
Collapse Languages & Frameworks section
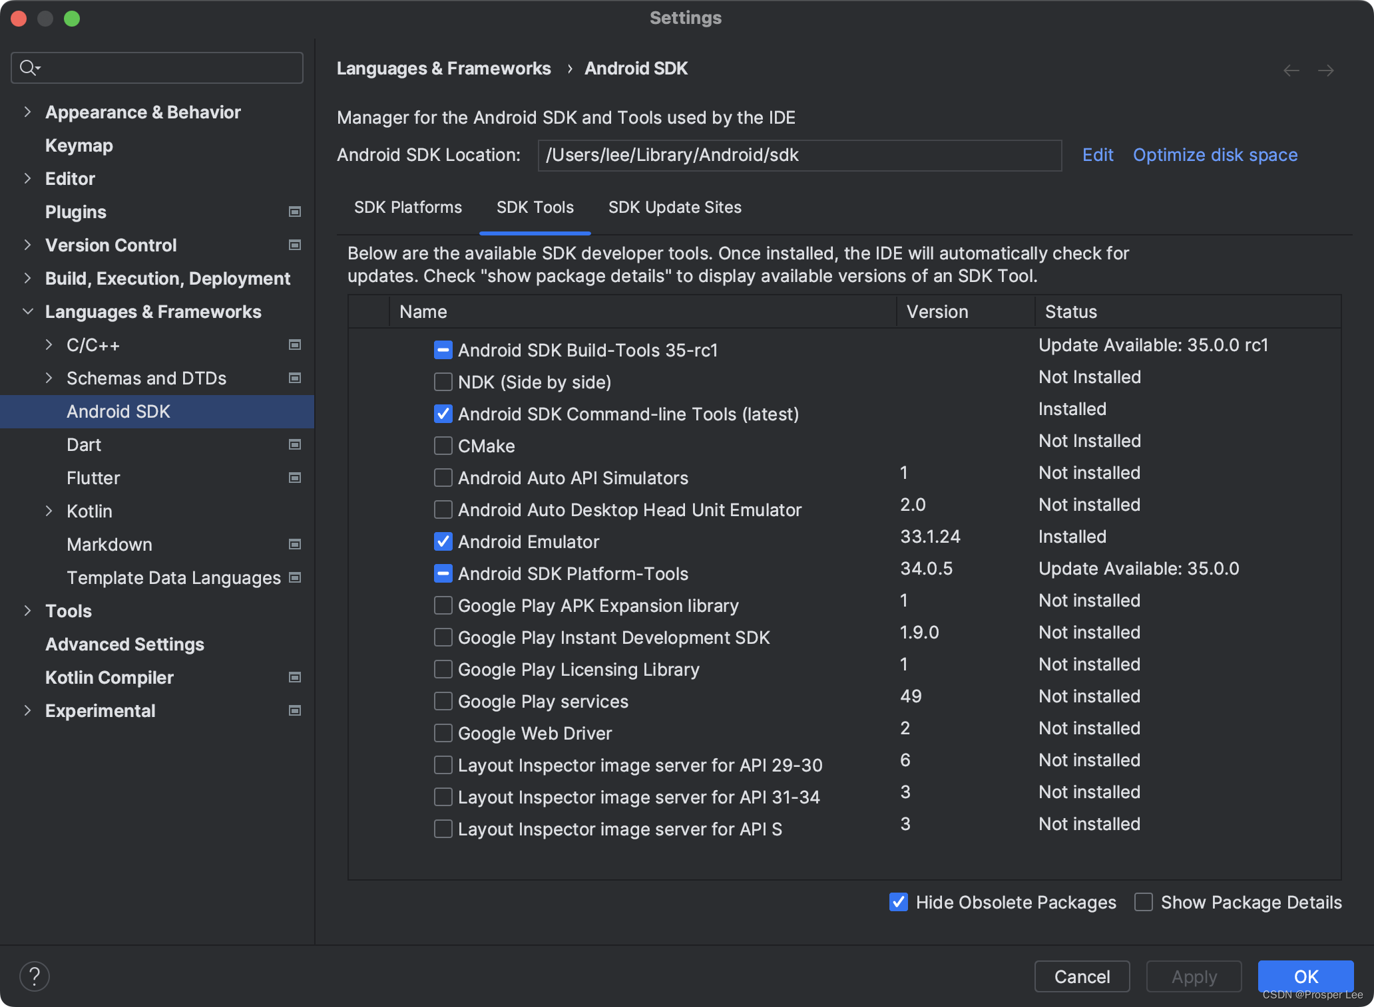coord(27,311)
